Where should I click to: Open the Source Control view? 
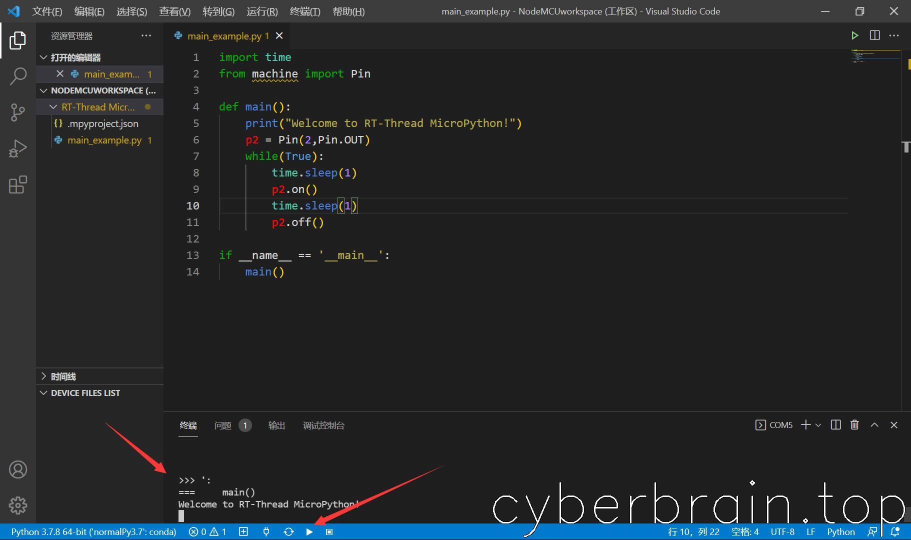point(18,112)
